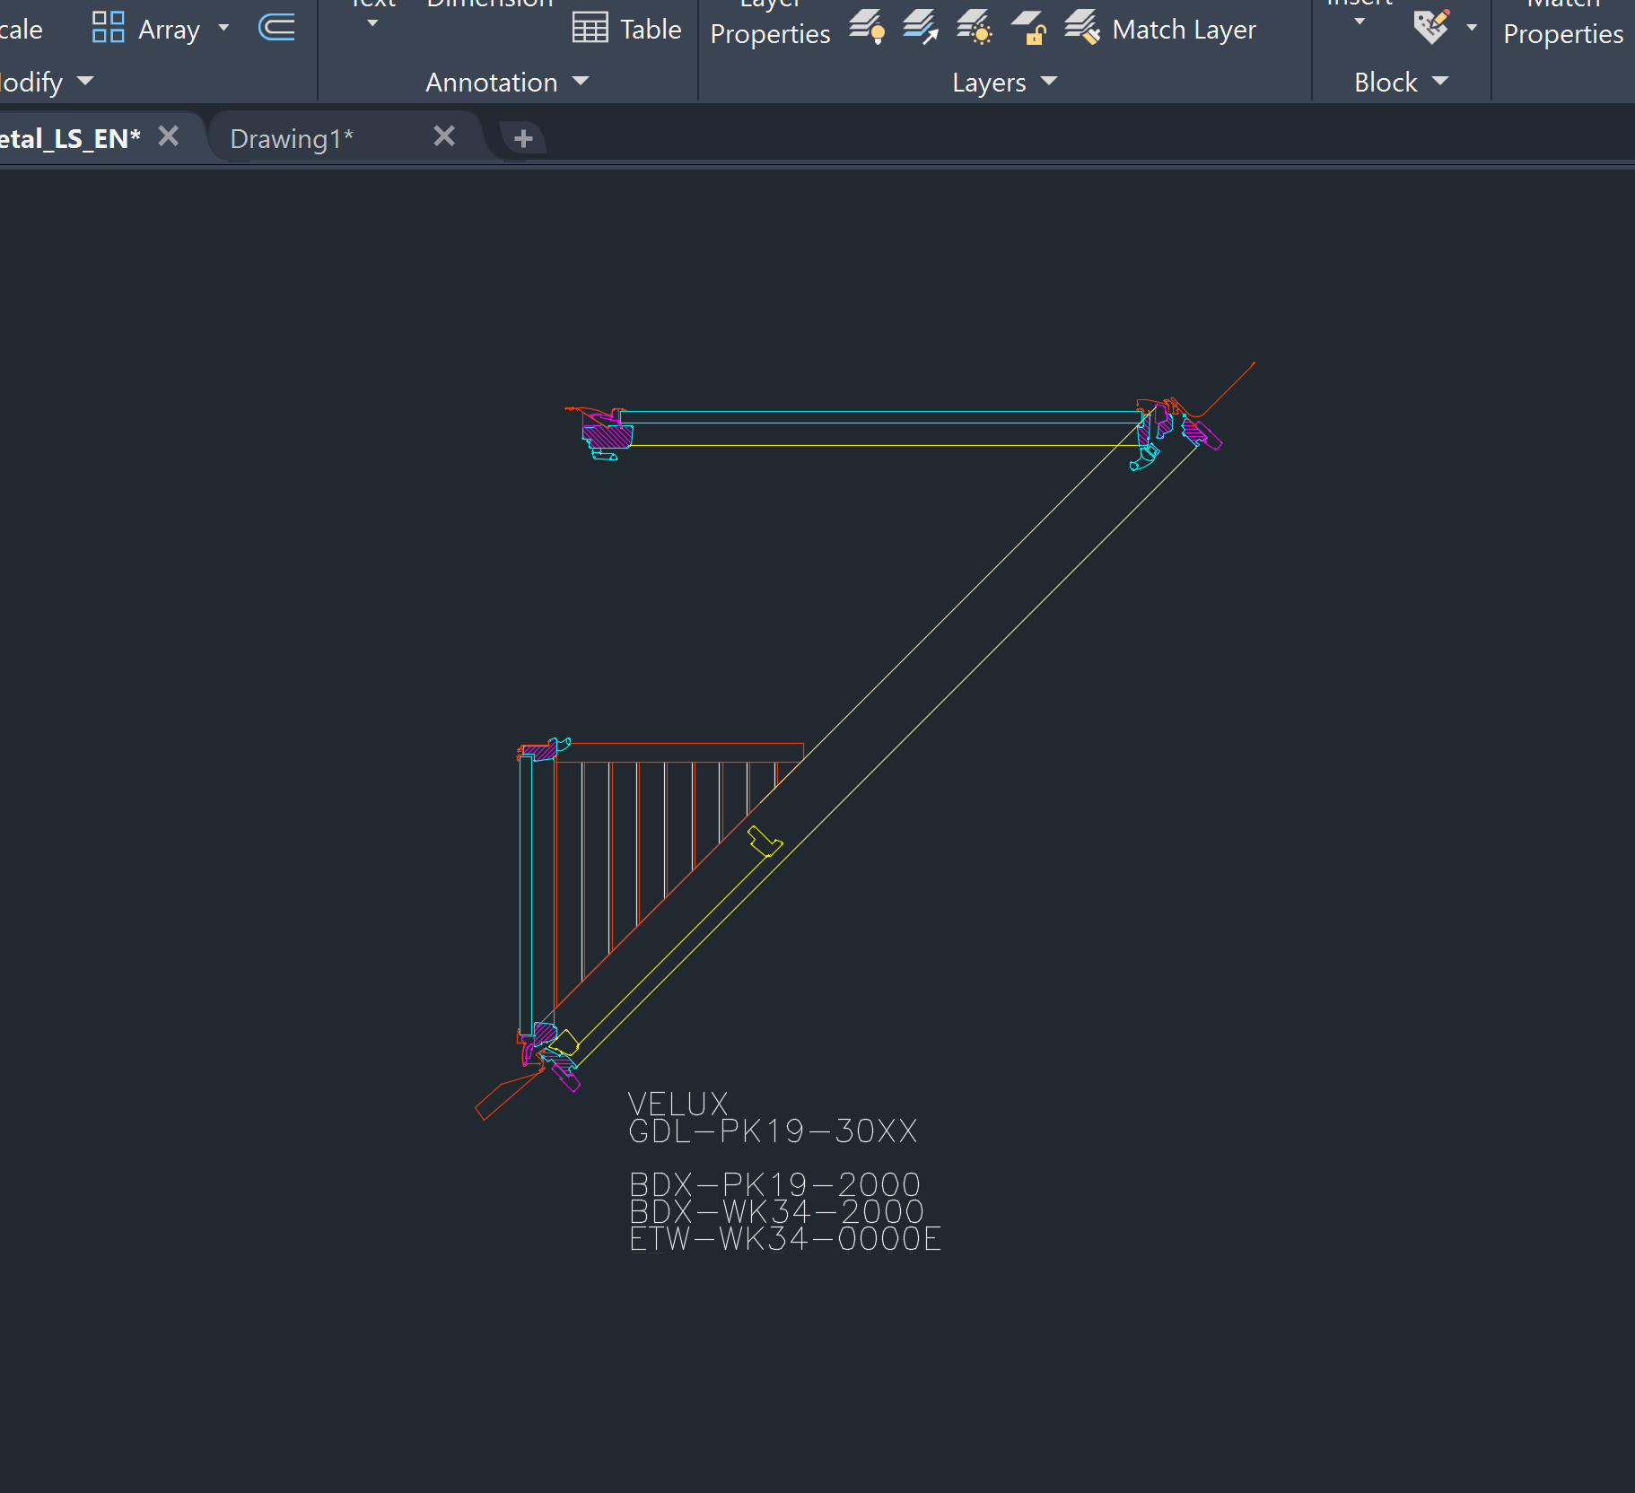Open the Array dropdown arrow
Screen dimensions: 1635x1493
pyautogui.click(x=224, y=28)
